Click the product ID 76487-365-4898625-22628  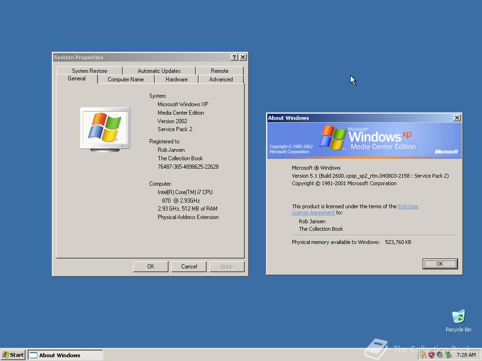pos(188,167)
